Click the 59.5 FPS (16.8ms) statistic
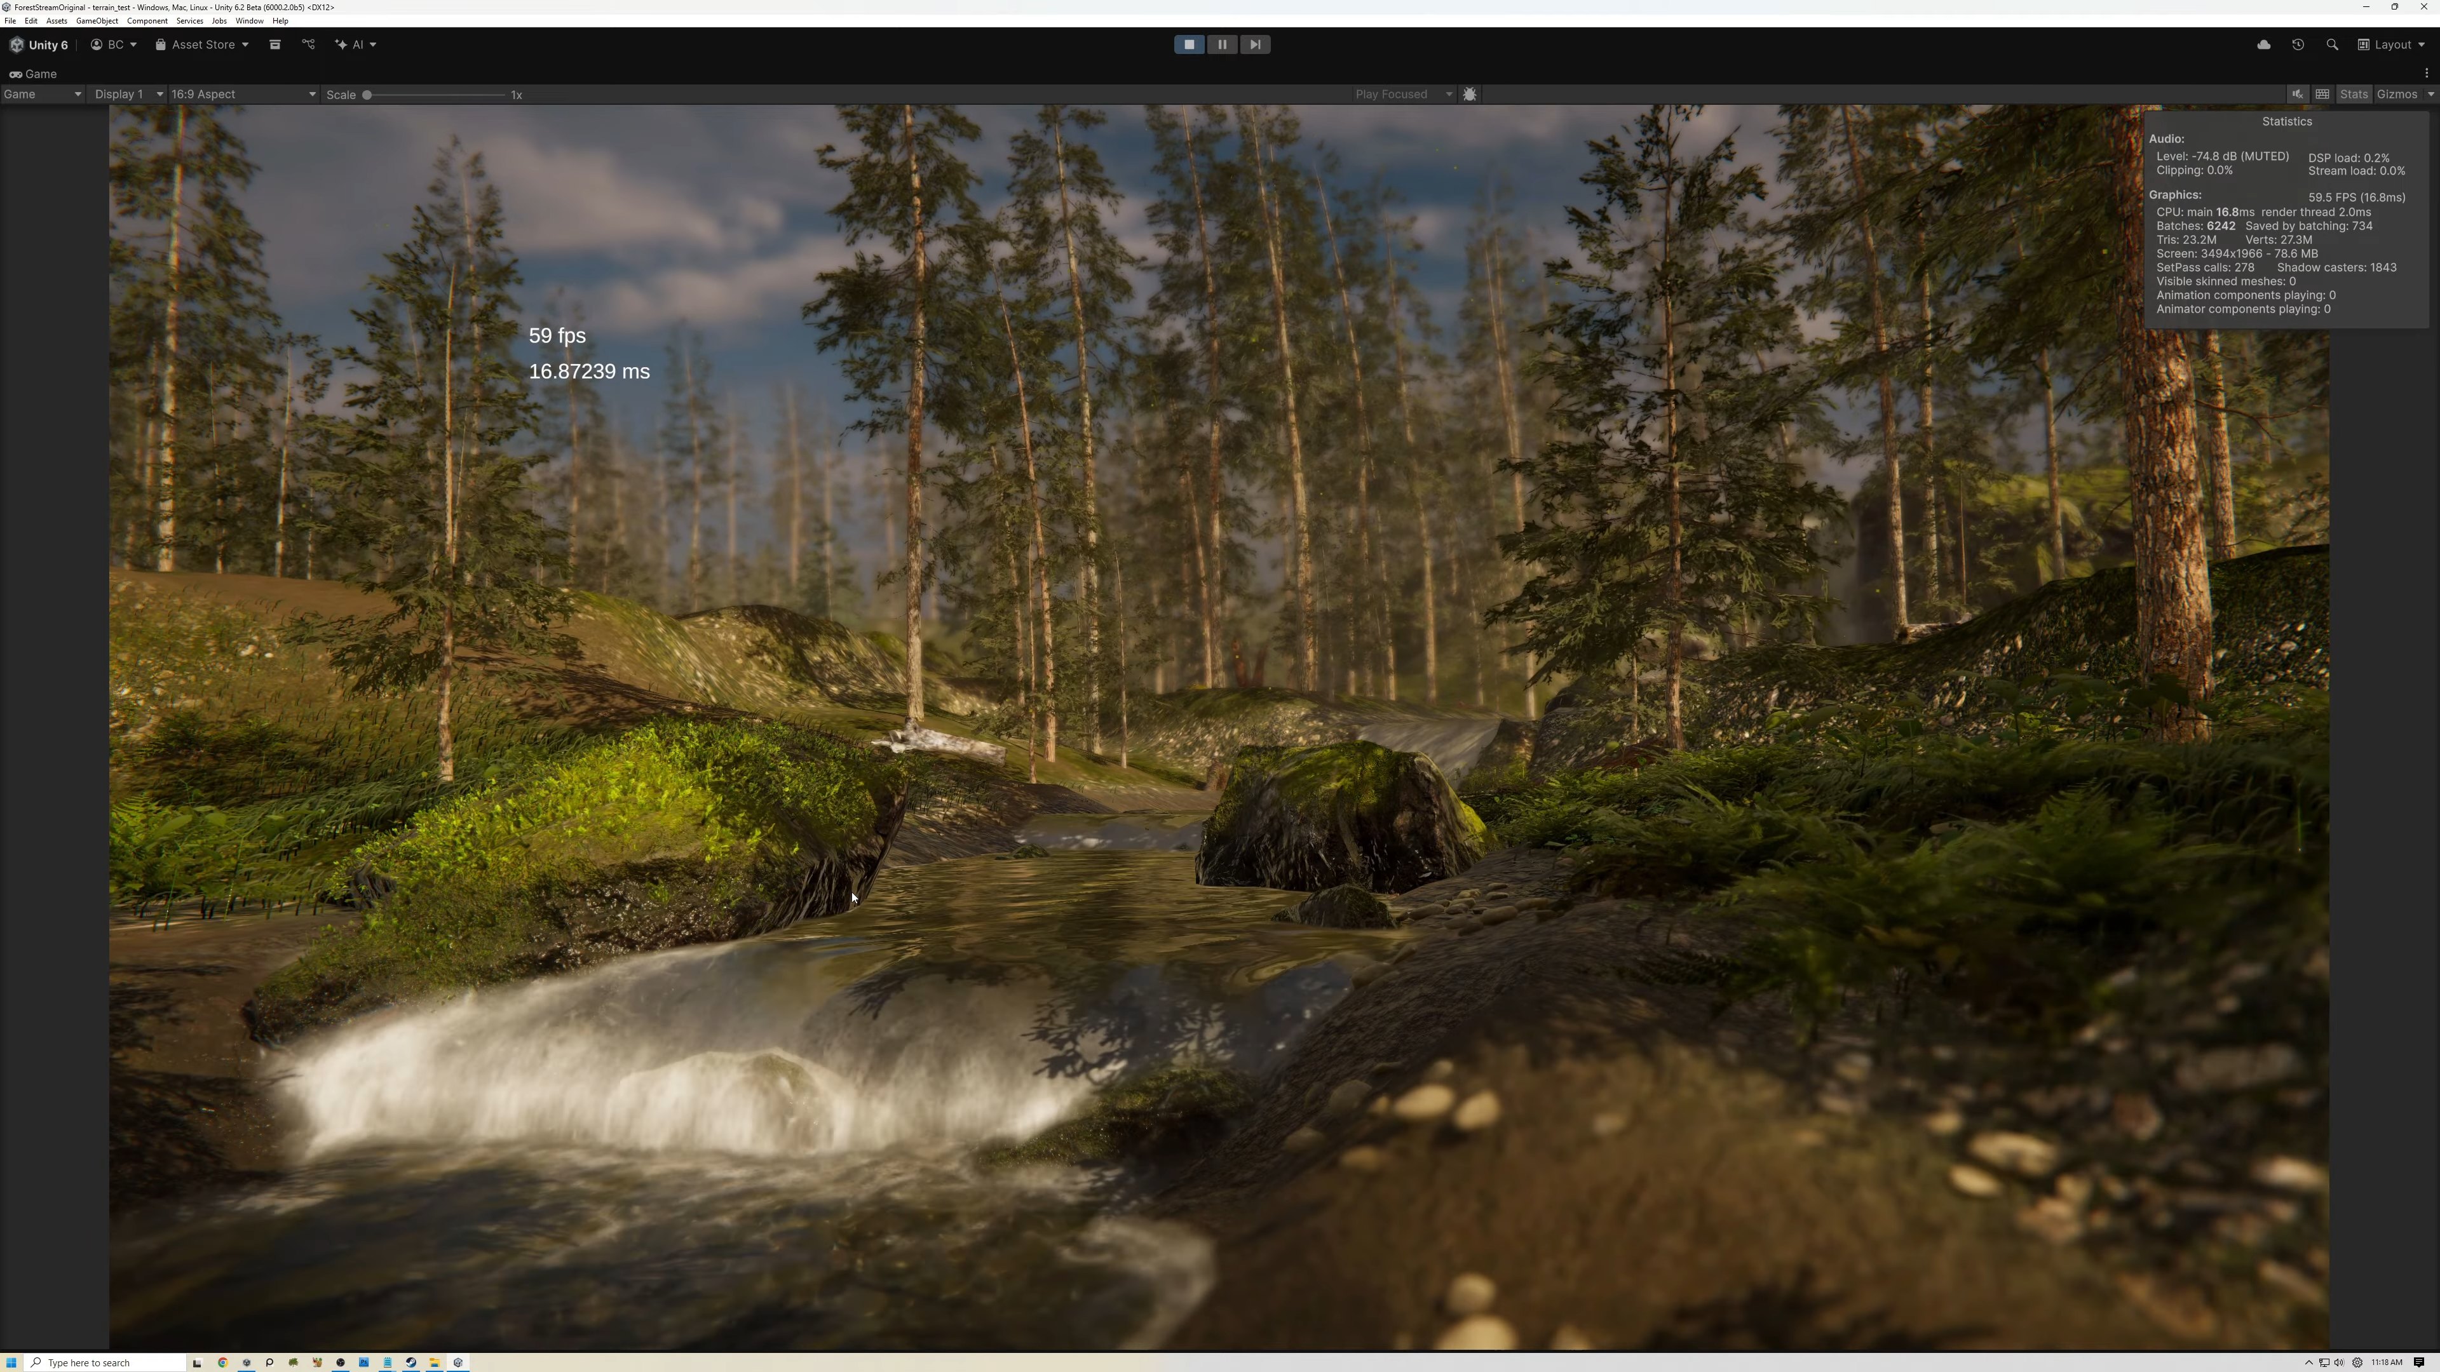 2357,198
